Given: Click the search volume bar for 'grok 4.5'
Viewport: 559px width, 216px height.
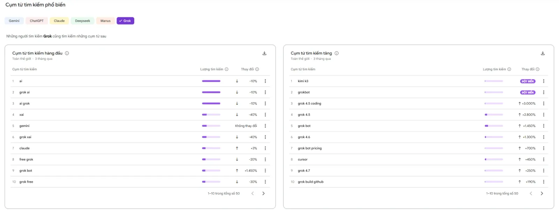Looking at the screenshot, I should tap(494, 115).
